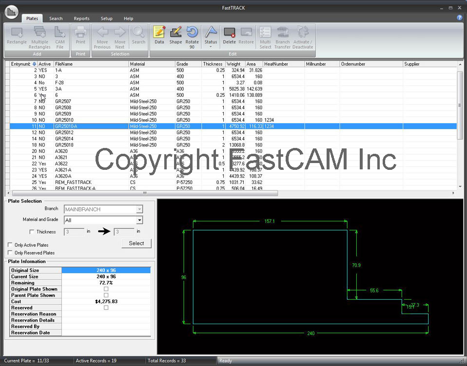This screenshot has height=366, width=467.
Task: Switch to the Reports tab
Action: pos(81,18)
